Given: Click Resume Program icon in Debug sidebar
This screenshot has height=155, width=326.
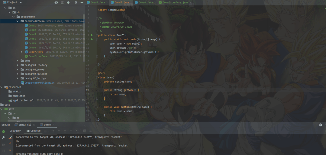Looking at the screenshot, I should point(4,145).
